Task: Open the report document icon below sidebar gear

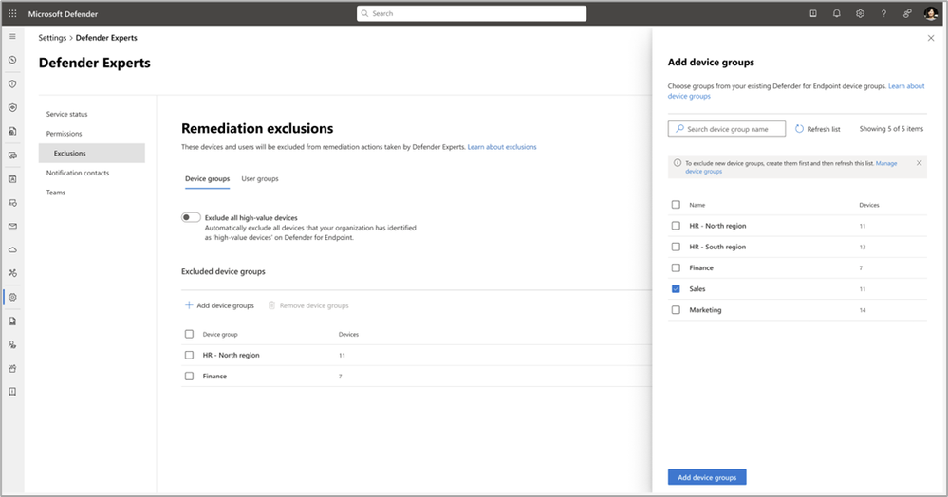Action: pos(12,321)
